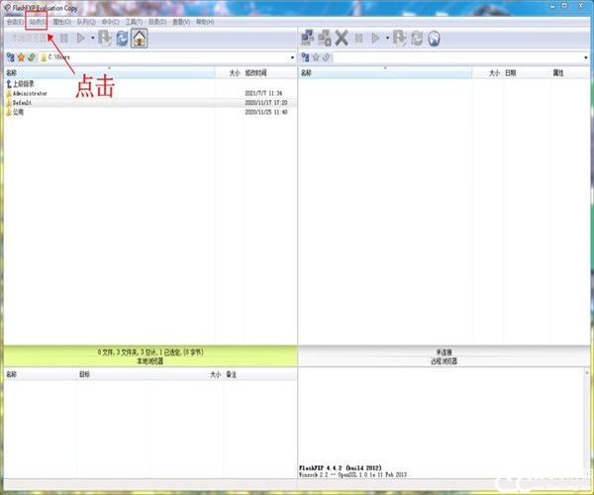Click the star bookmark icon in local address bar
594x495 pixels.
20,57
